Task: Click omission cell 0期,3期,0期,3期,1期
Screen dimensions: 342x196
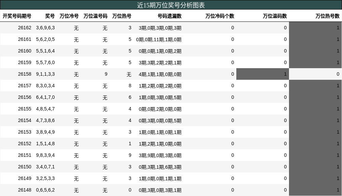Action: click(x=160, y=190)
